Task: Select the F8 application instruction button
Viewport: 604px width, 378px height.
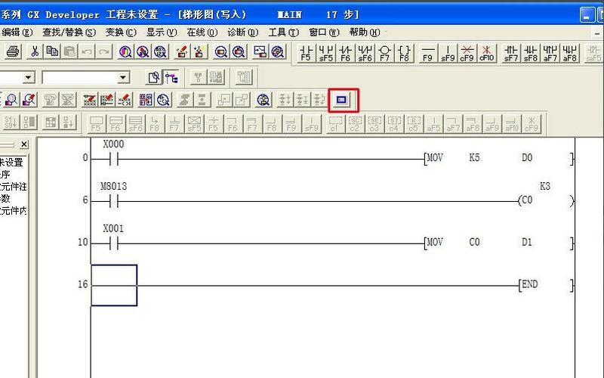Action: pyautogui.click(x=405, y=52)
